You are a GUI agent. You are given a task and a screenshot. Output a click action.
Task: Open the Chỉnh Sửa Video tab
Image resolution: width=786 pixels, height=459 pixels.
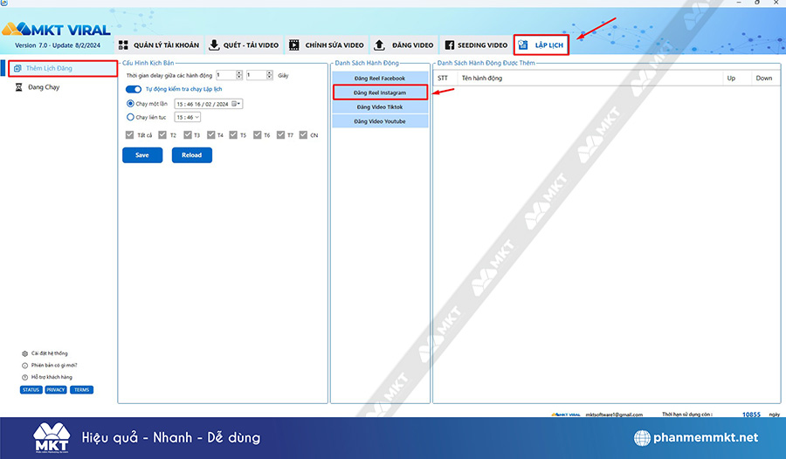[x=327, y=45]
